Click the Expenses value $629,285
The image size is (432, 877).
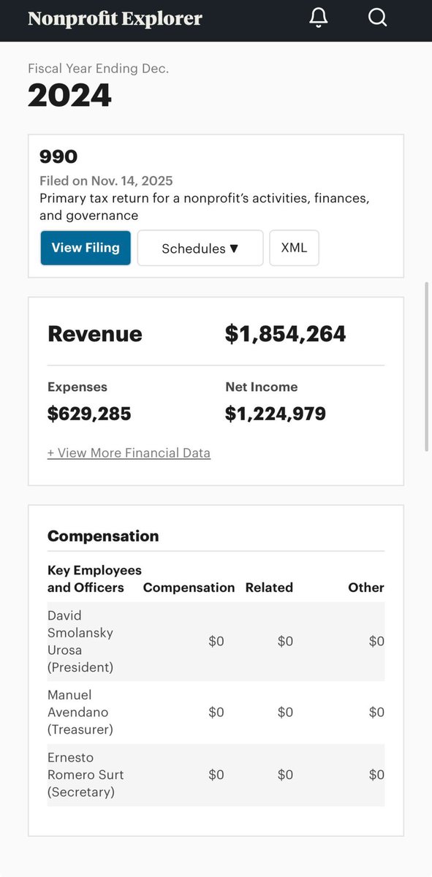click(89, 414)
